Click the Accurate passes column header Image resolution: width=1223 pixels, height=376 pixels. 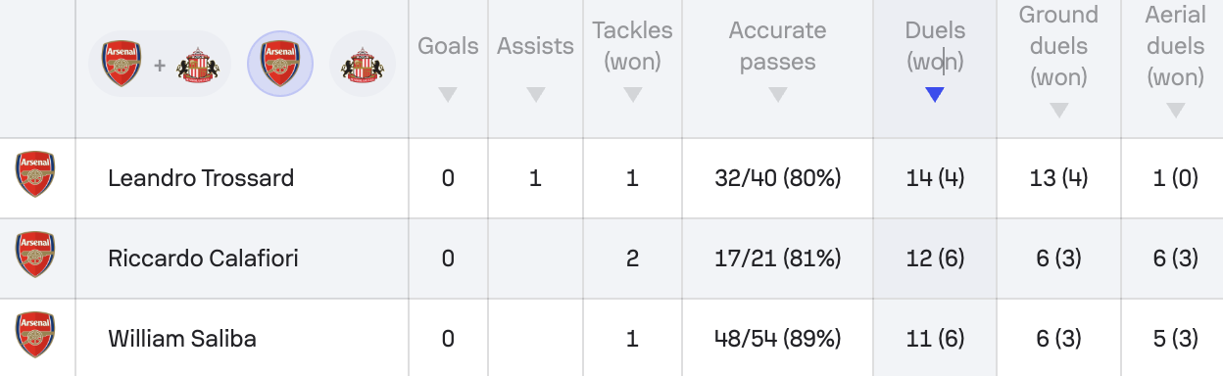pyautogui.click(x=778, y=46)
